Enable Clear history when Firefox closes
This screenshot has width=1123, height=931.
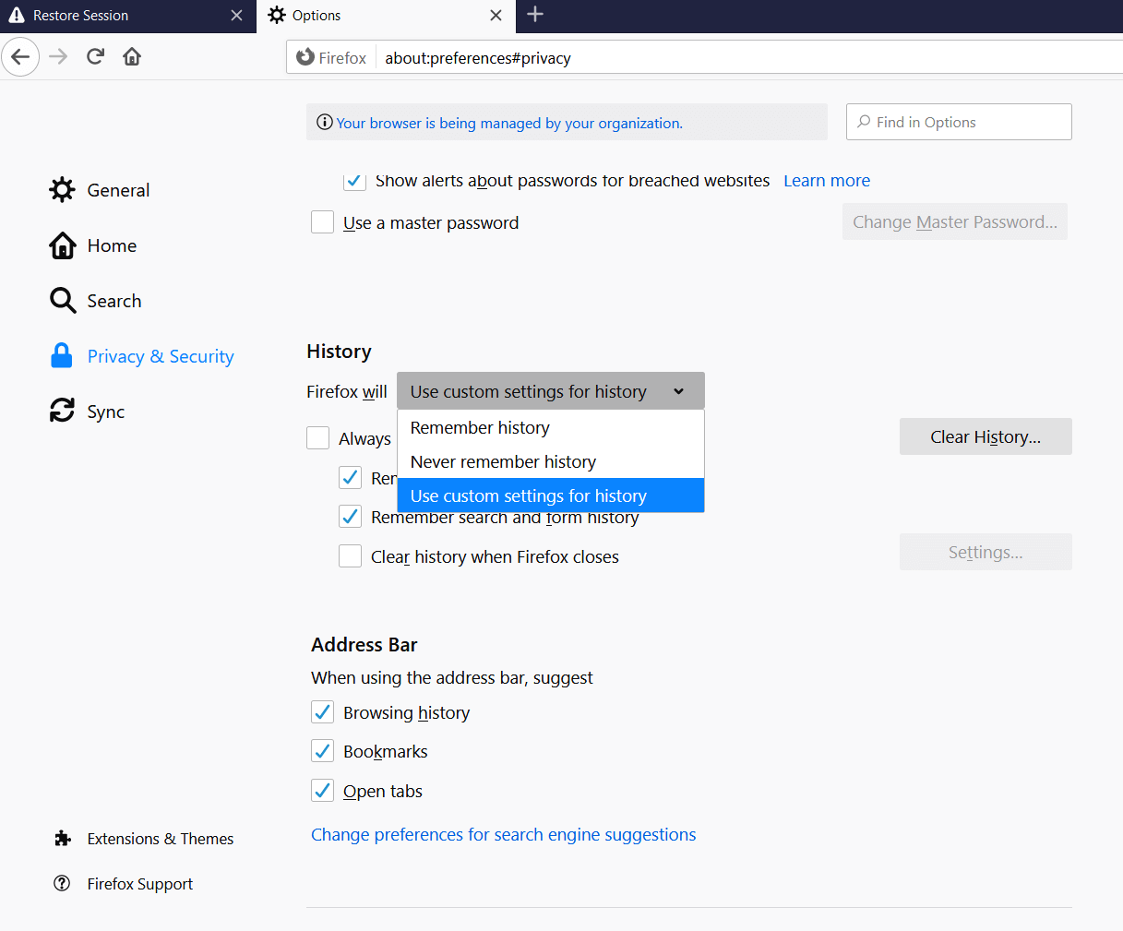[350, 555]
